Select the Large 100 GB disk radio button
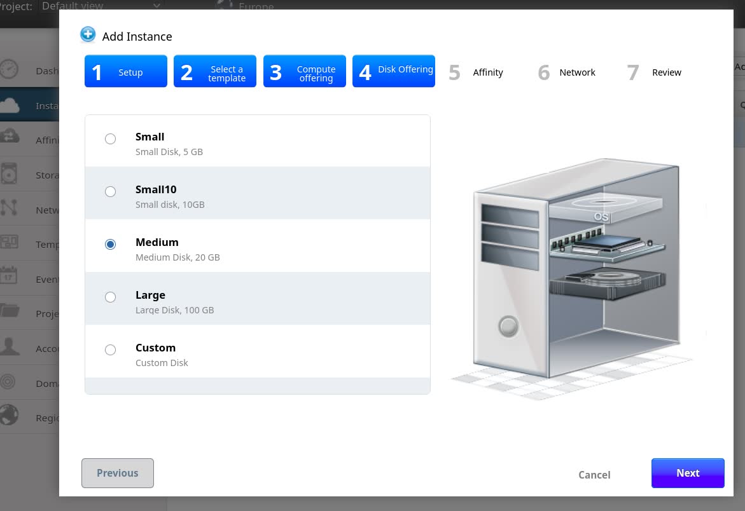The image size is (745, 511). (x=110, y=297)
